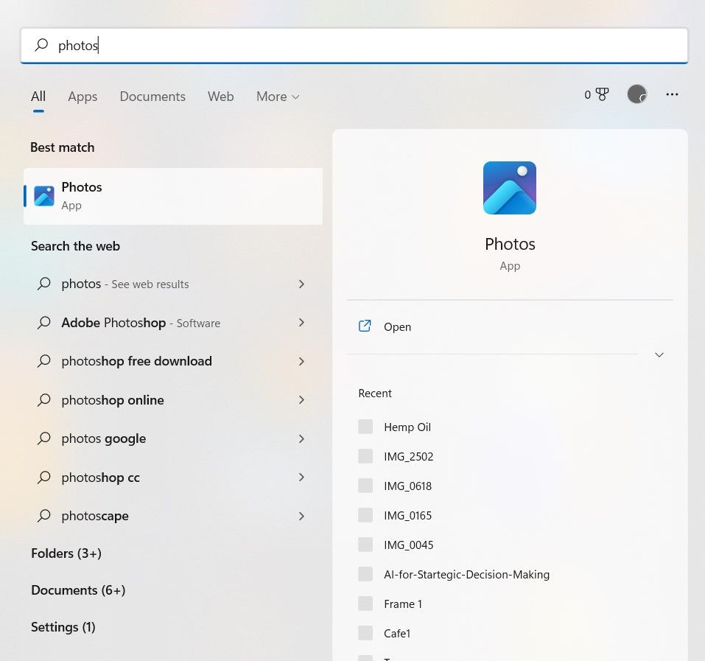The image size is (705, 661).
Task: Click magnifier icon beside photoshop cc
Action: [x=44, y=477]
